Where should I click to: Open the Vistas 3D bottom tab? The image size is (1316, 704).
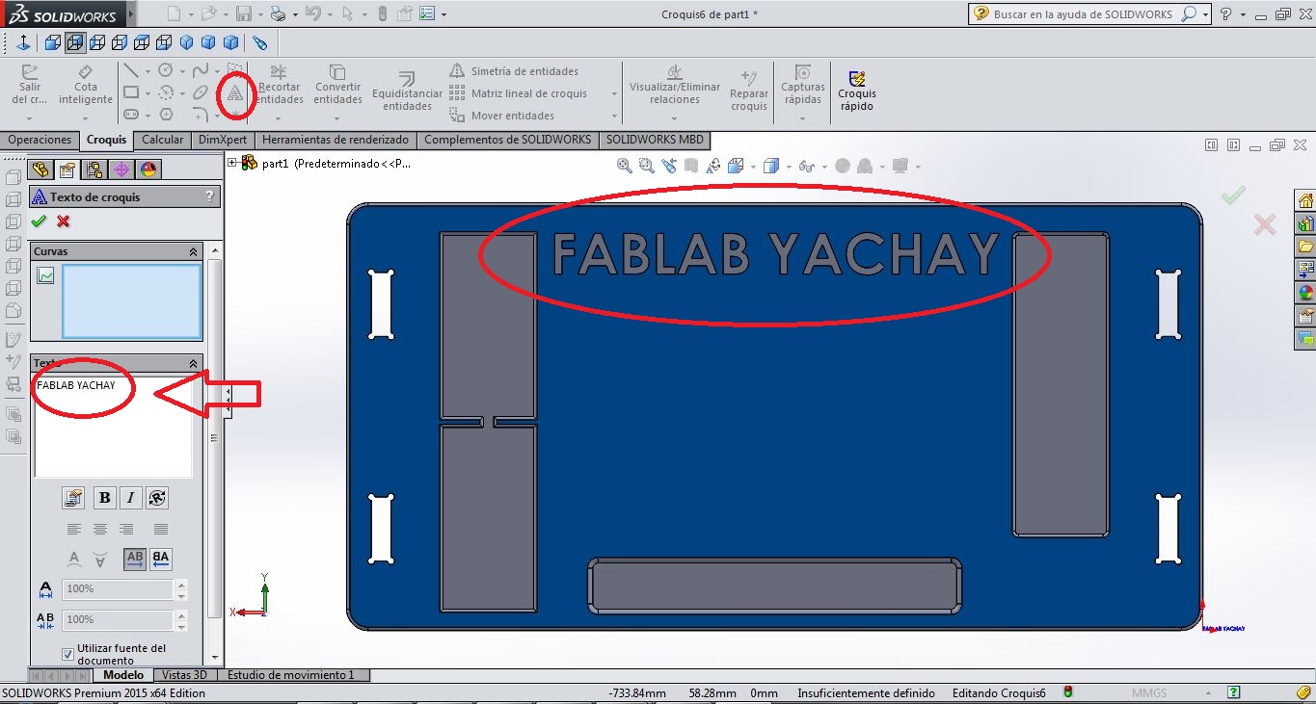(x=184, y=675)
